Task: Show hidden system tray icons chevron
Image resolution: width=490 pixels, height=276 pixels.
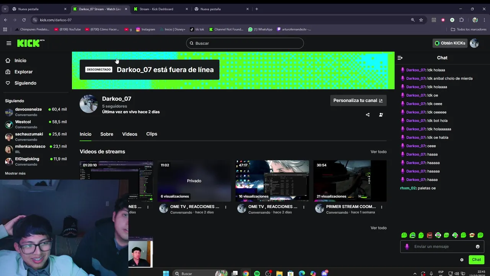Action: [x=415, y=273]
